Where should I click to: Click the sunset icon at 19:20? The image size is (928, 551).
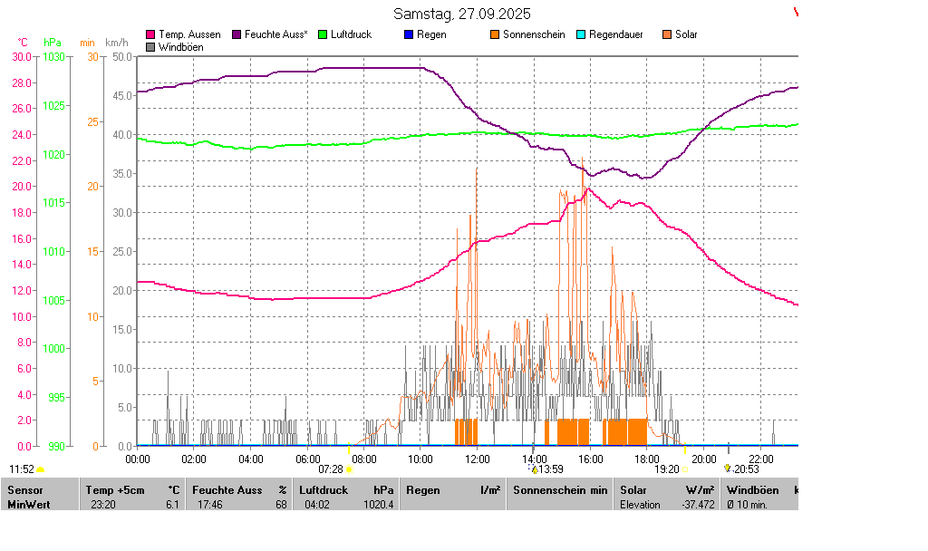coord(685,469)
